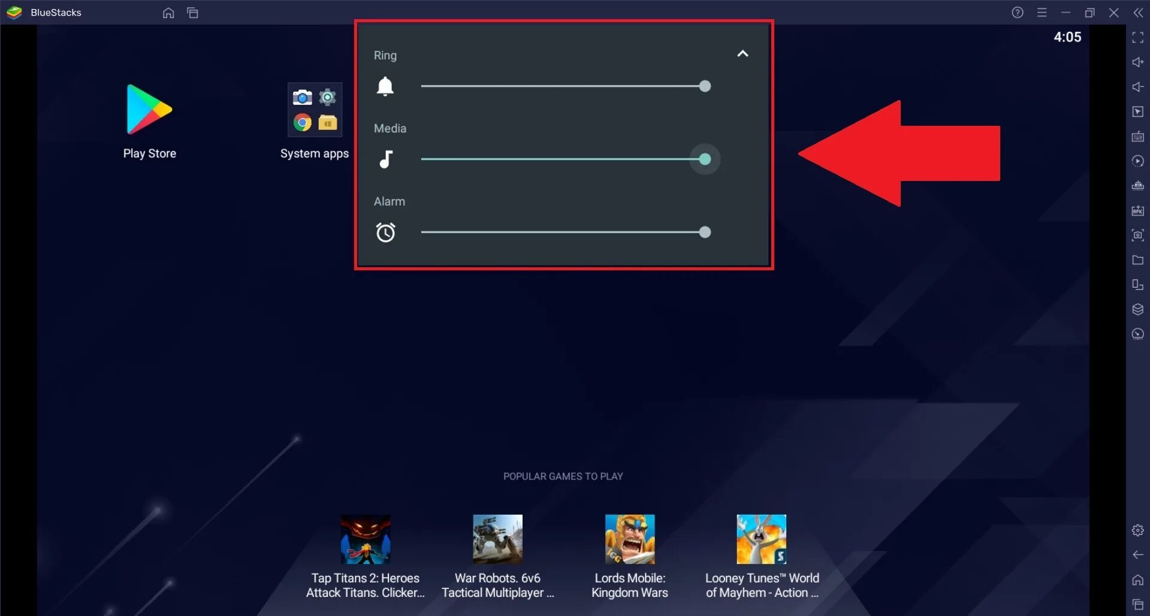Click the alarm clock icon
Viewport: 1150px width, 616px height.
point(385,232)
